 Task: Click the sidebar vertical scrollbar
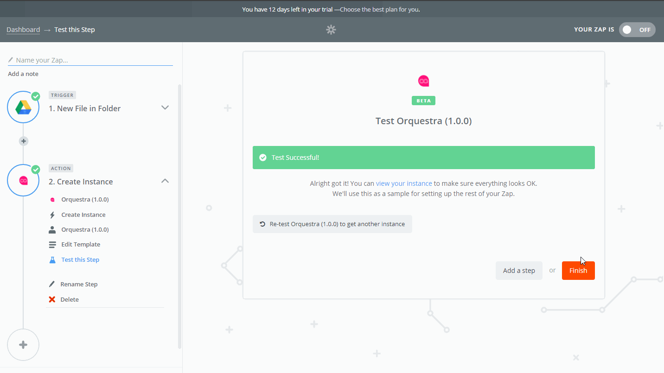[180, 216]
